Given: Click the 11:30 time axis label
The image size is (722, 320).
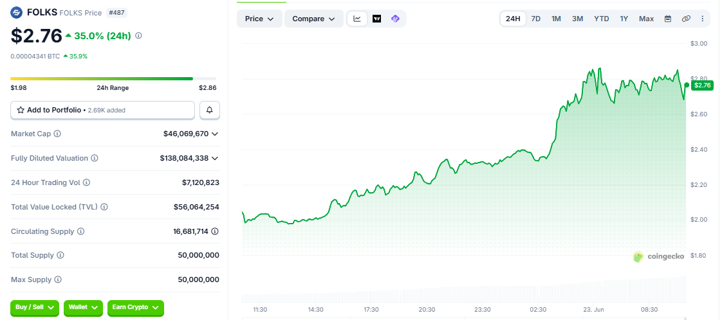Looking at the screenshot, I should tap(261, 310).
